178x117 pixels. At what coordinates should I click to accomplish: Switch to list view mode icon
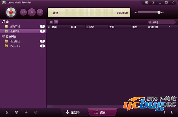point(51,22)
